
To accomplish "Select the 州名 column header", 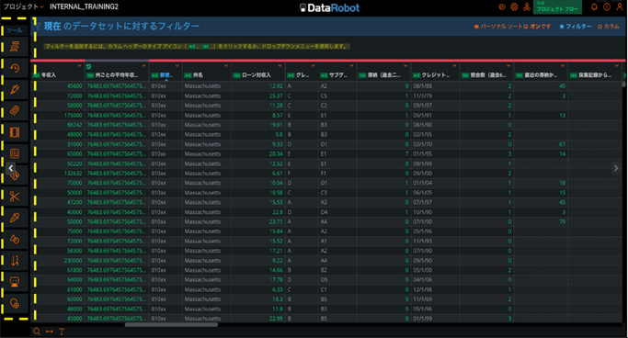I will [198, 75].
